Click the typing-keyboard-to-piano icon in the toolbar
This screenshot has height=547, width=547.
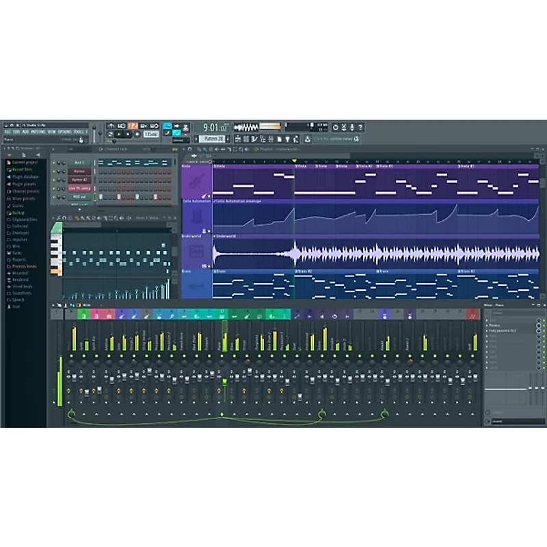pyautogui.click(x=167, y=126)
